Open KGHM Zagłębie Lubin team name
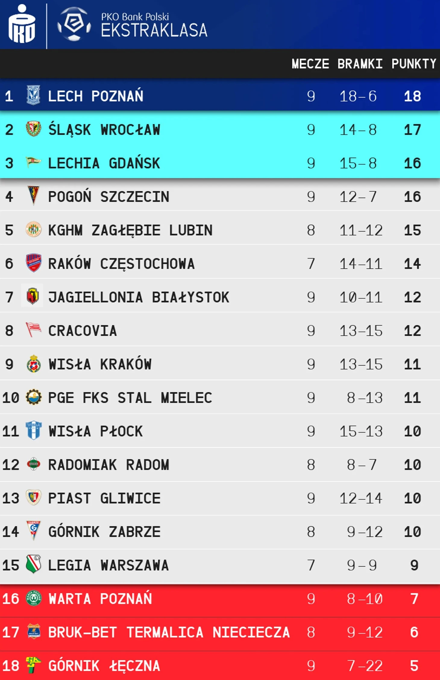Image resolution: width=440 pixels, height=680 pixels. pyautogui.click(x=130, y=230)
